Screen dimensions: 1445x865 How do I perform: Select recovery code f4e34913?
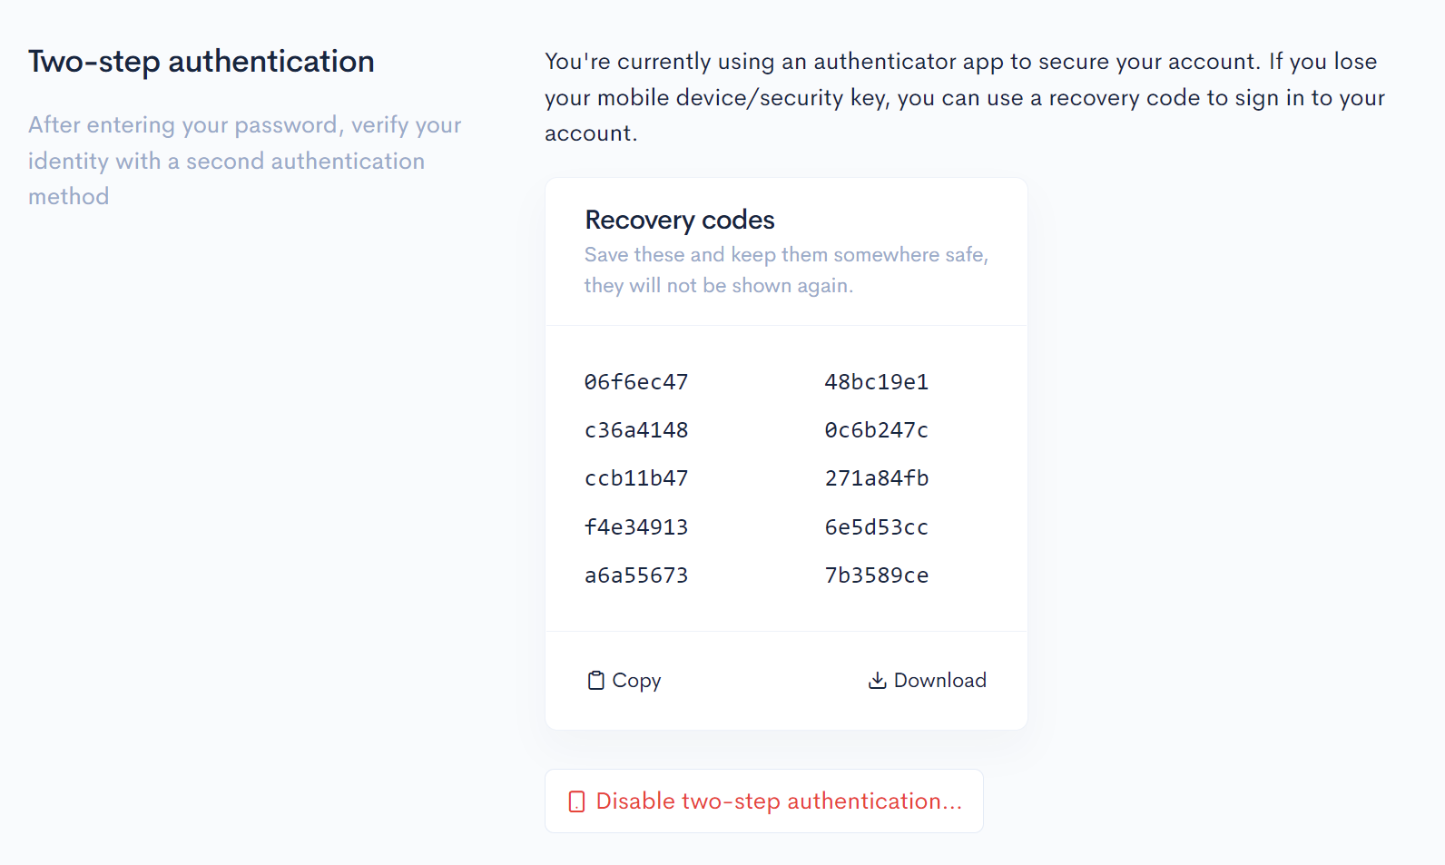coord(636,527)
